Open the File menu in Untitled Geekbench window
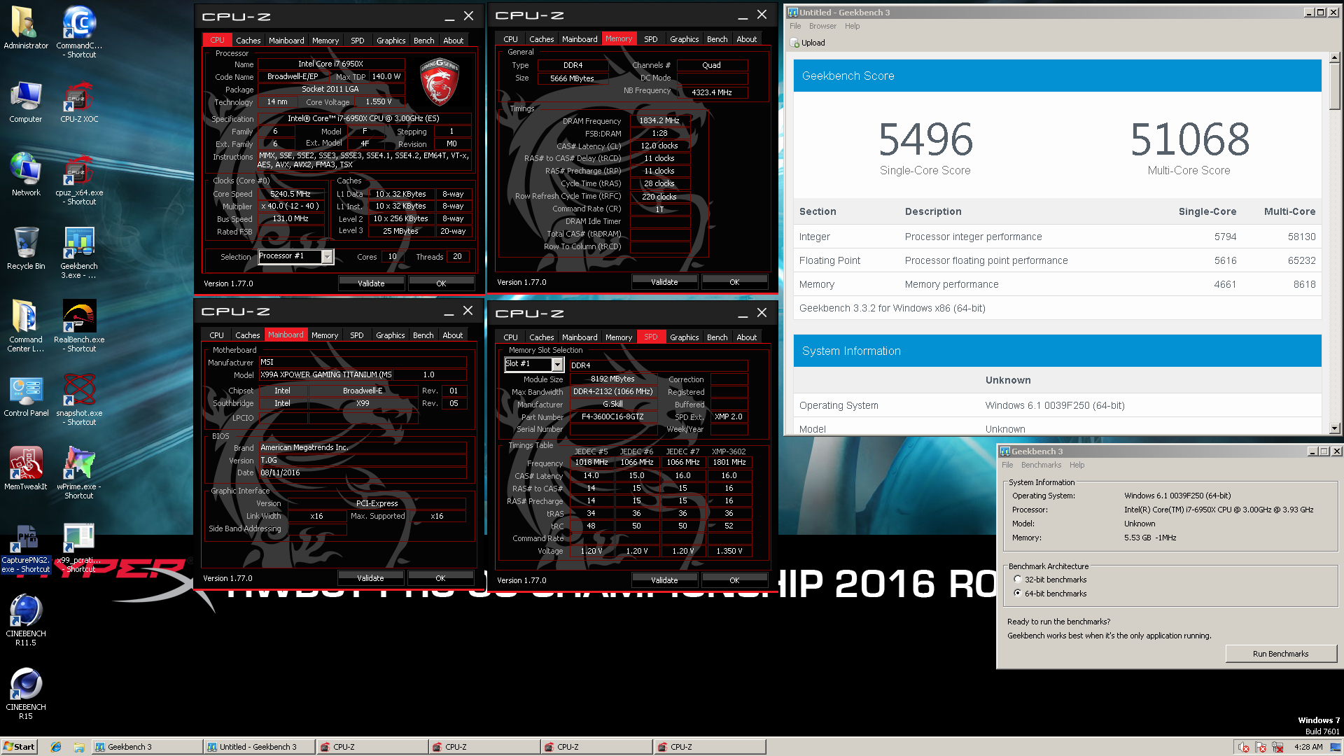This screenshot has width=1344, height=756. pyautogui.click(x=795, y=27)
